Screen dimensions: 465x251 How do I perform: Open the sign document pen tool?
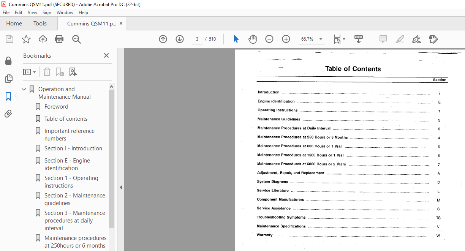coord(417,39)
